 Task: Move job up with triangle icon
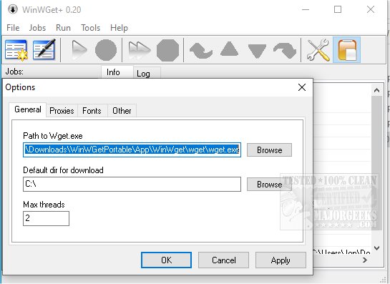(229, 49)
